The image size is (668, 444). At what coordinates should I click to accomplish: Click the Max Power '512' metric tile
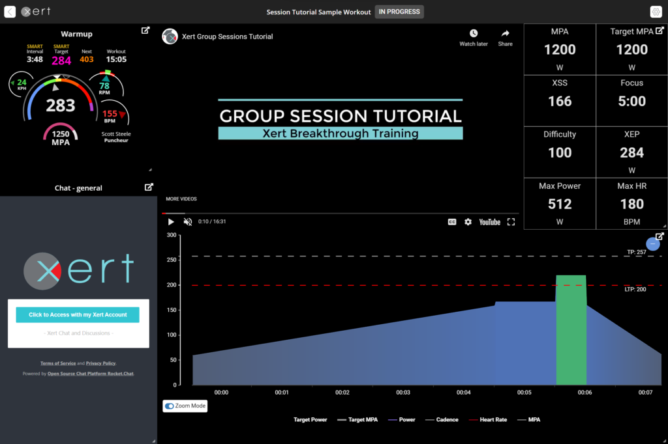(560, 203)
